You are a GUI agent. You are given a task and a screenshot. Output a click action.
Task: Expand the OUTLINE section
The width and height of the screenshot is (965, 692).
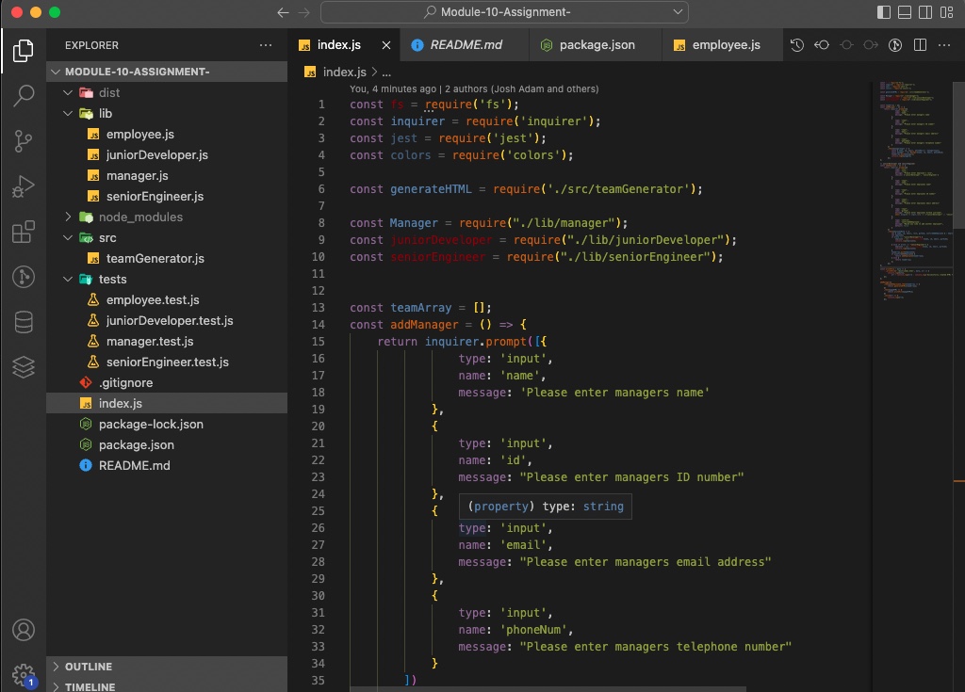click(167, 667)
